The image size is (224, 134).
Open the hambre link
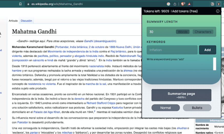click(x=17, y=71)
